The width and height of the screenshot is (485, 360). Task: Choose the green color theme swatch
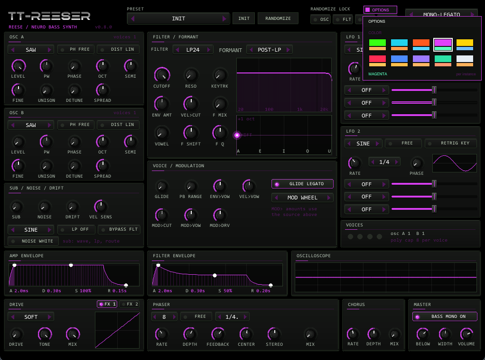click(377, 45)
